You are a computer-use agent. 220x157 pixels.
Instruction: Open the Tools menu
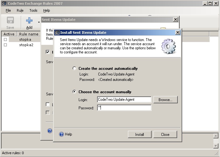[x=33, y=10]
